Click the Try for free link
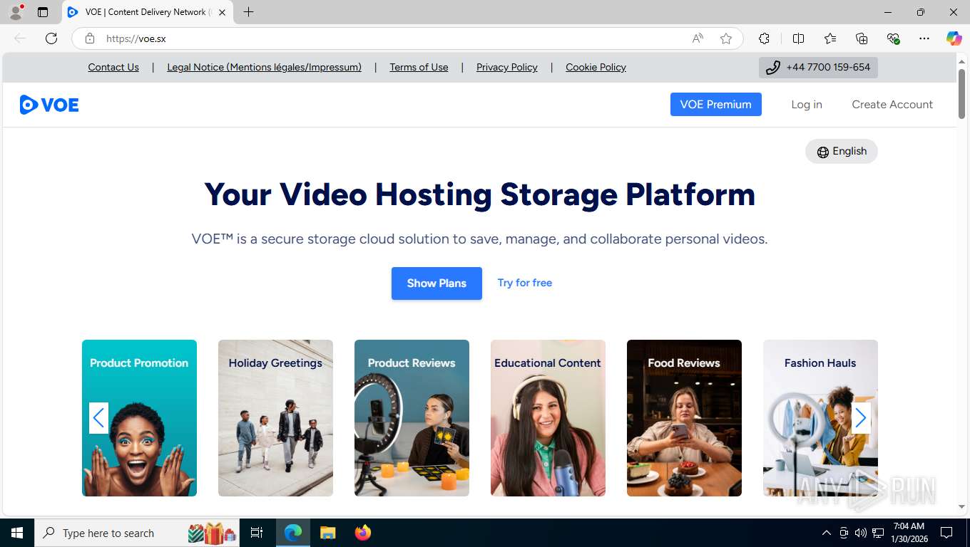 (525, 283)
